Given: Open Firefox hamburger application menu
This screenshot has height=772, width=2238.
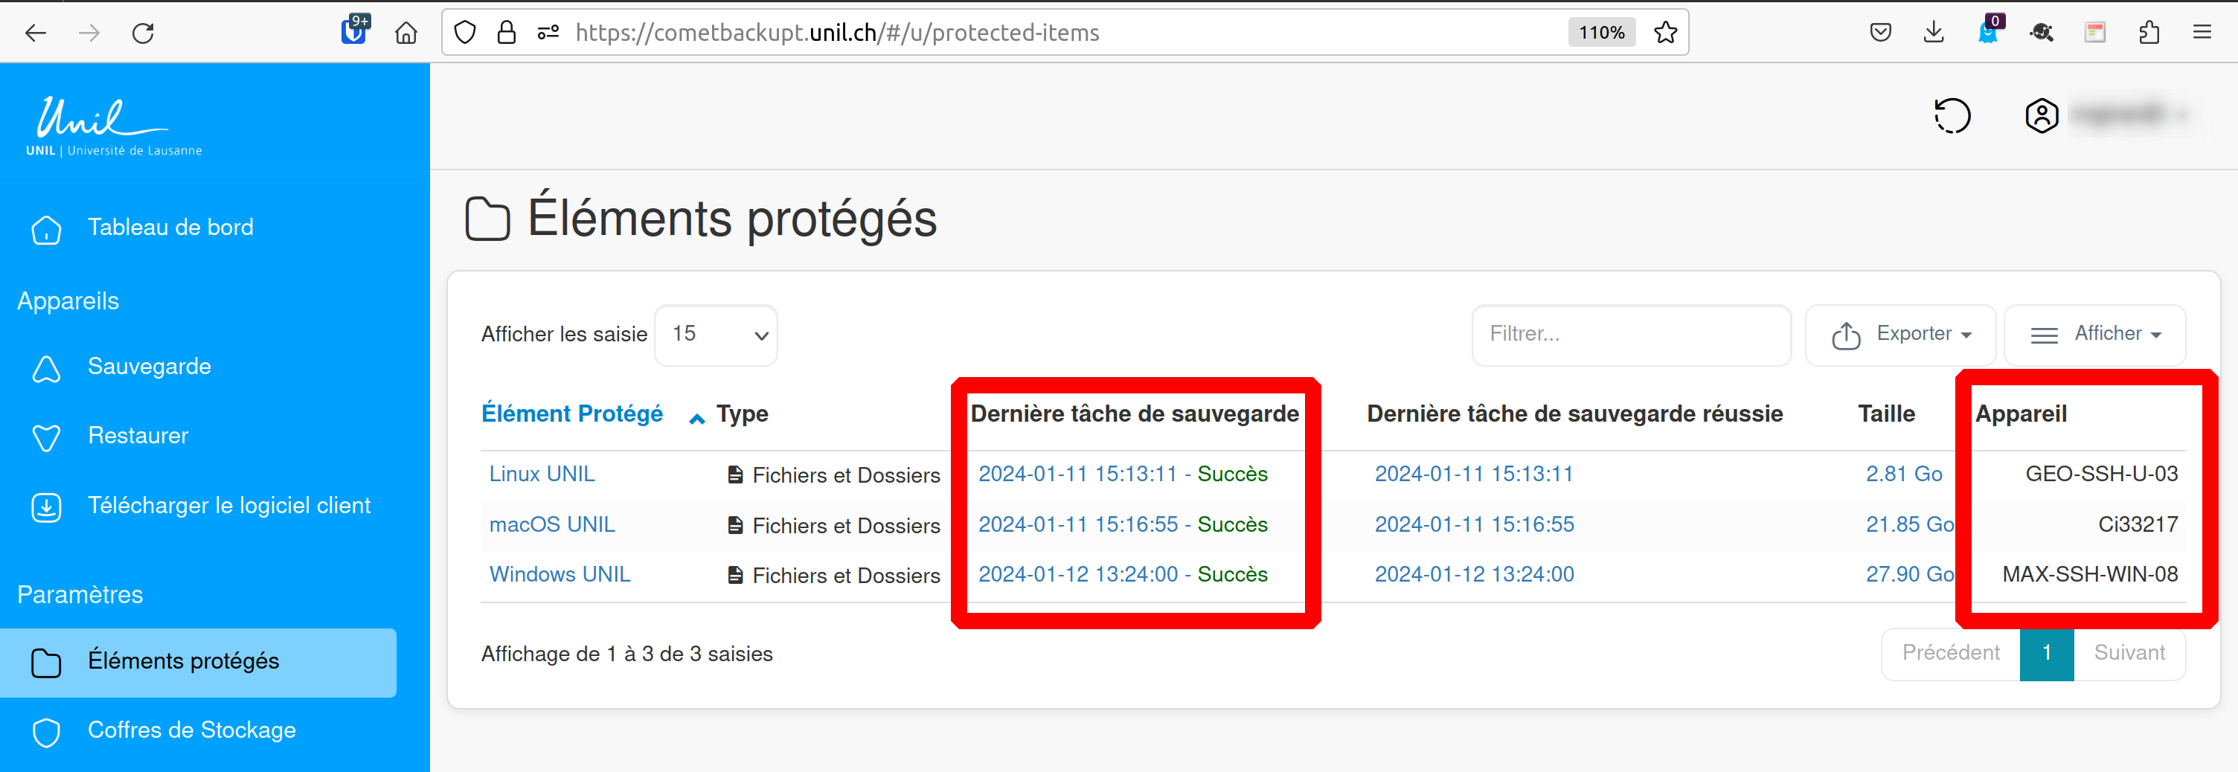Looking at the screenshot, I should [2202, 33].
